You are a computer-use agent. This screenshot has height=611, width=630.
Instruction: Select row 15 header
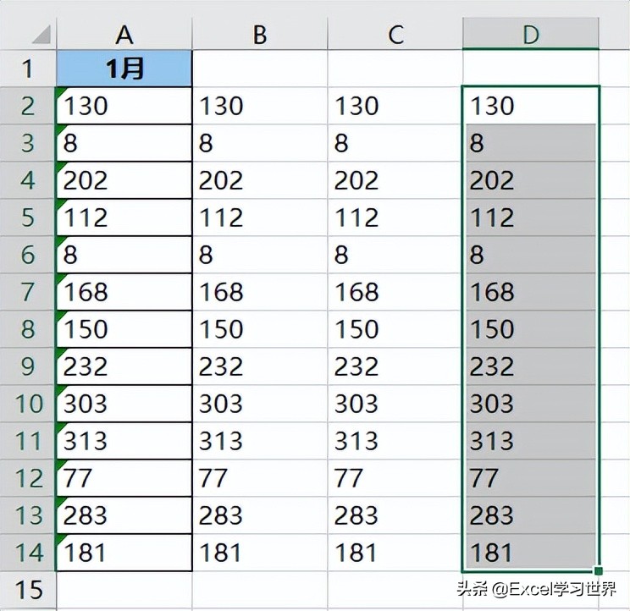(27, 589)
